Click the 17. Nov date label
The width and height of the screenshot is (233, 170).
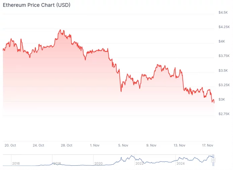208,145
